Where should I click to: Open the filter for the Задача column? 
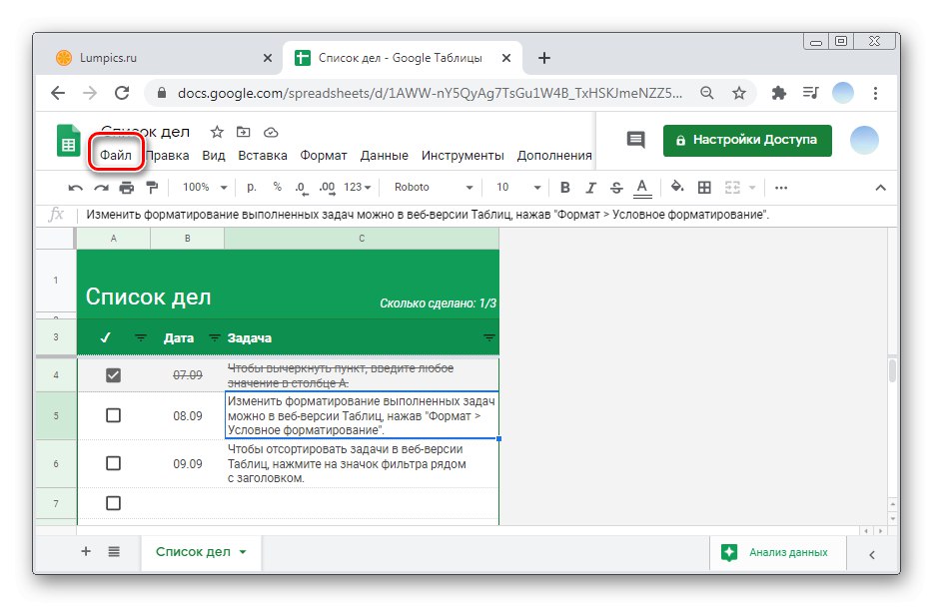pos(489,337)
